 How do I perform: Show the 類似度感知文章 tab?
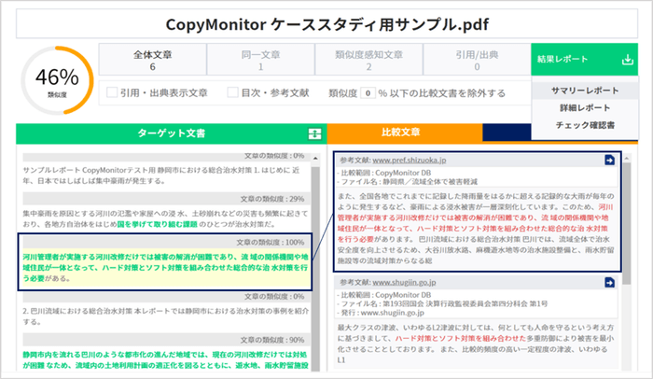click(x=367, y=62)
